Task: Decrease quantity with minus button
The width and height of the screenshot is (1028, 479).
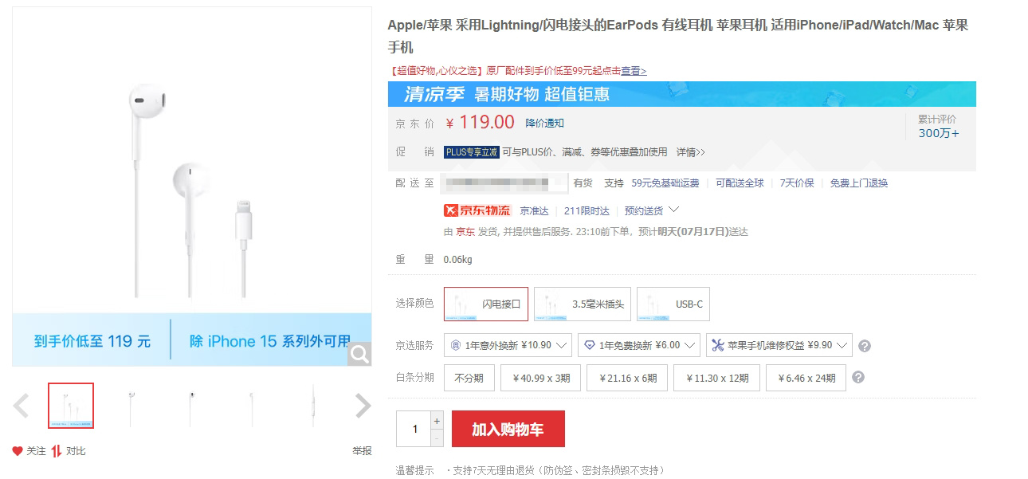Action: point(437,438)
